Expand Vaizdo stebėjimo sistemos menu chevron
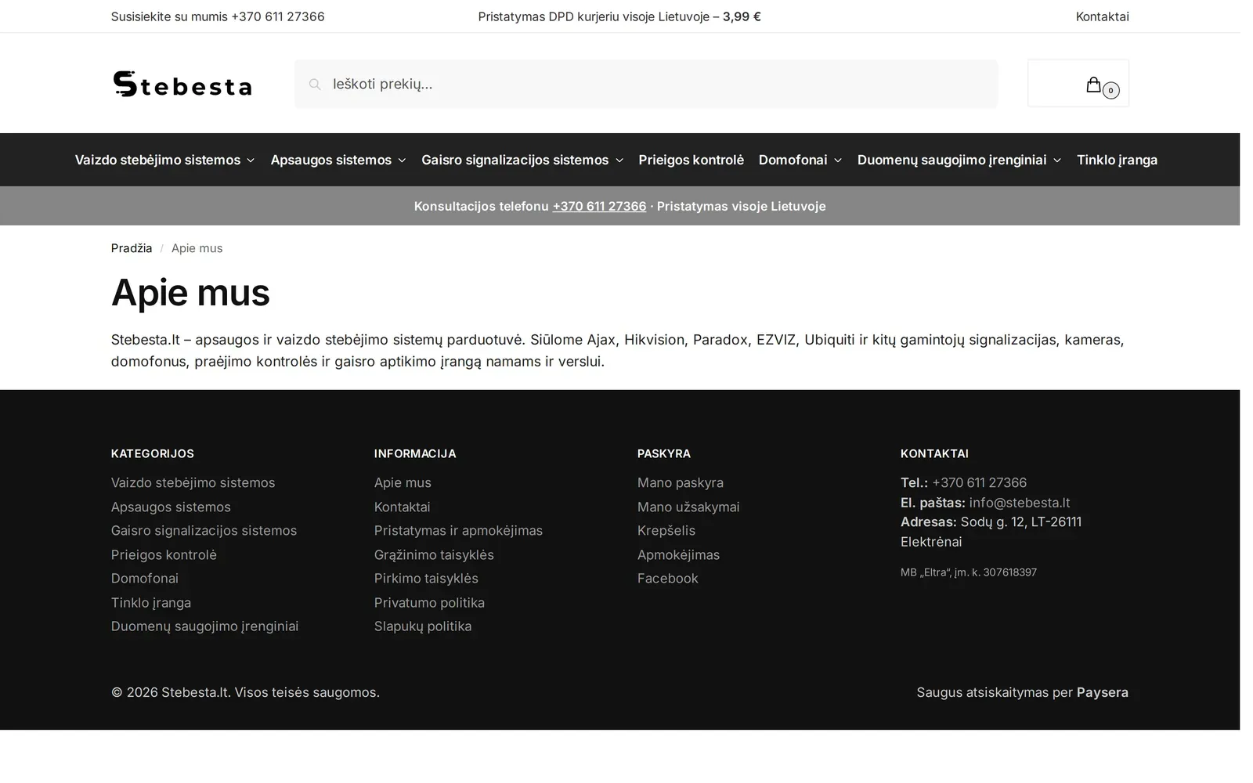This screenshot has width=1253, height=783. pos(251,161)
